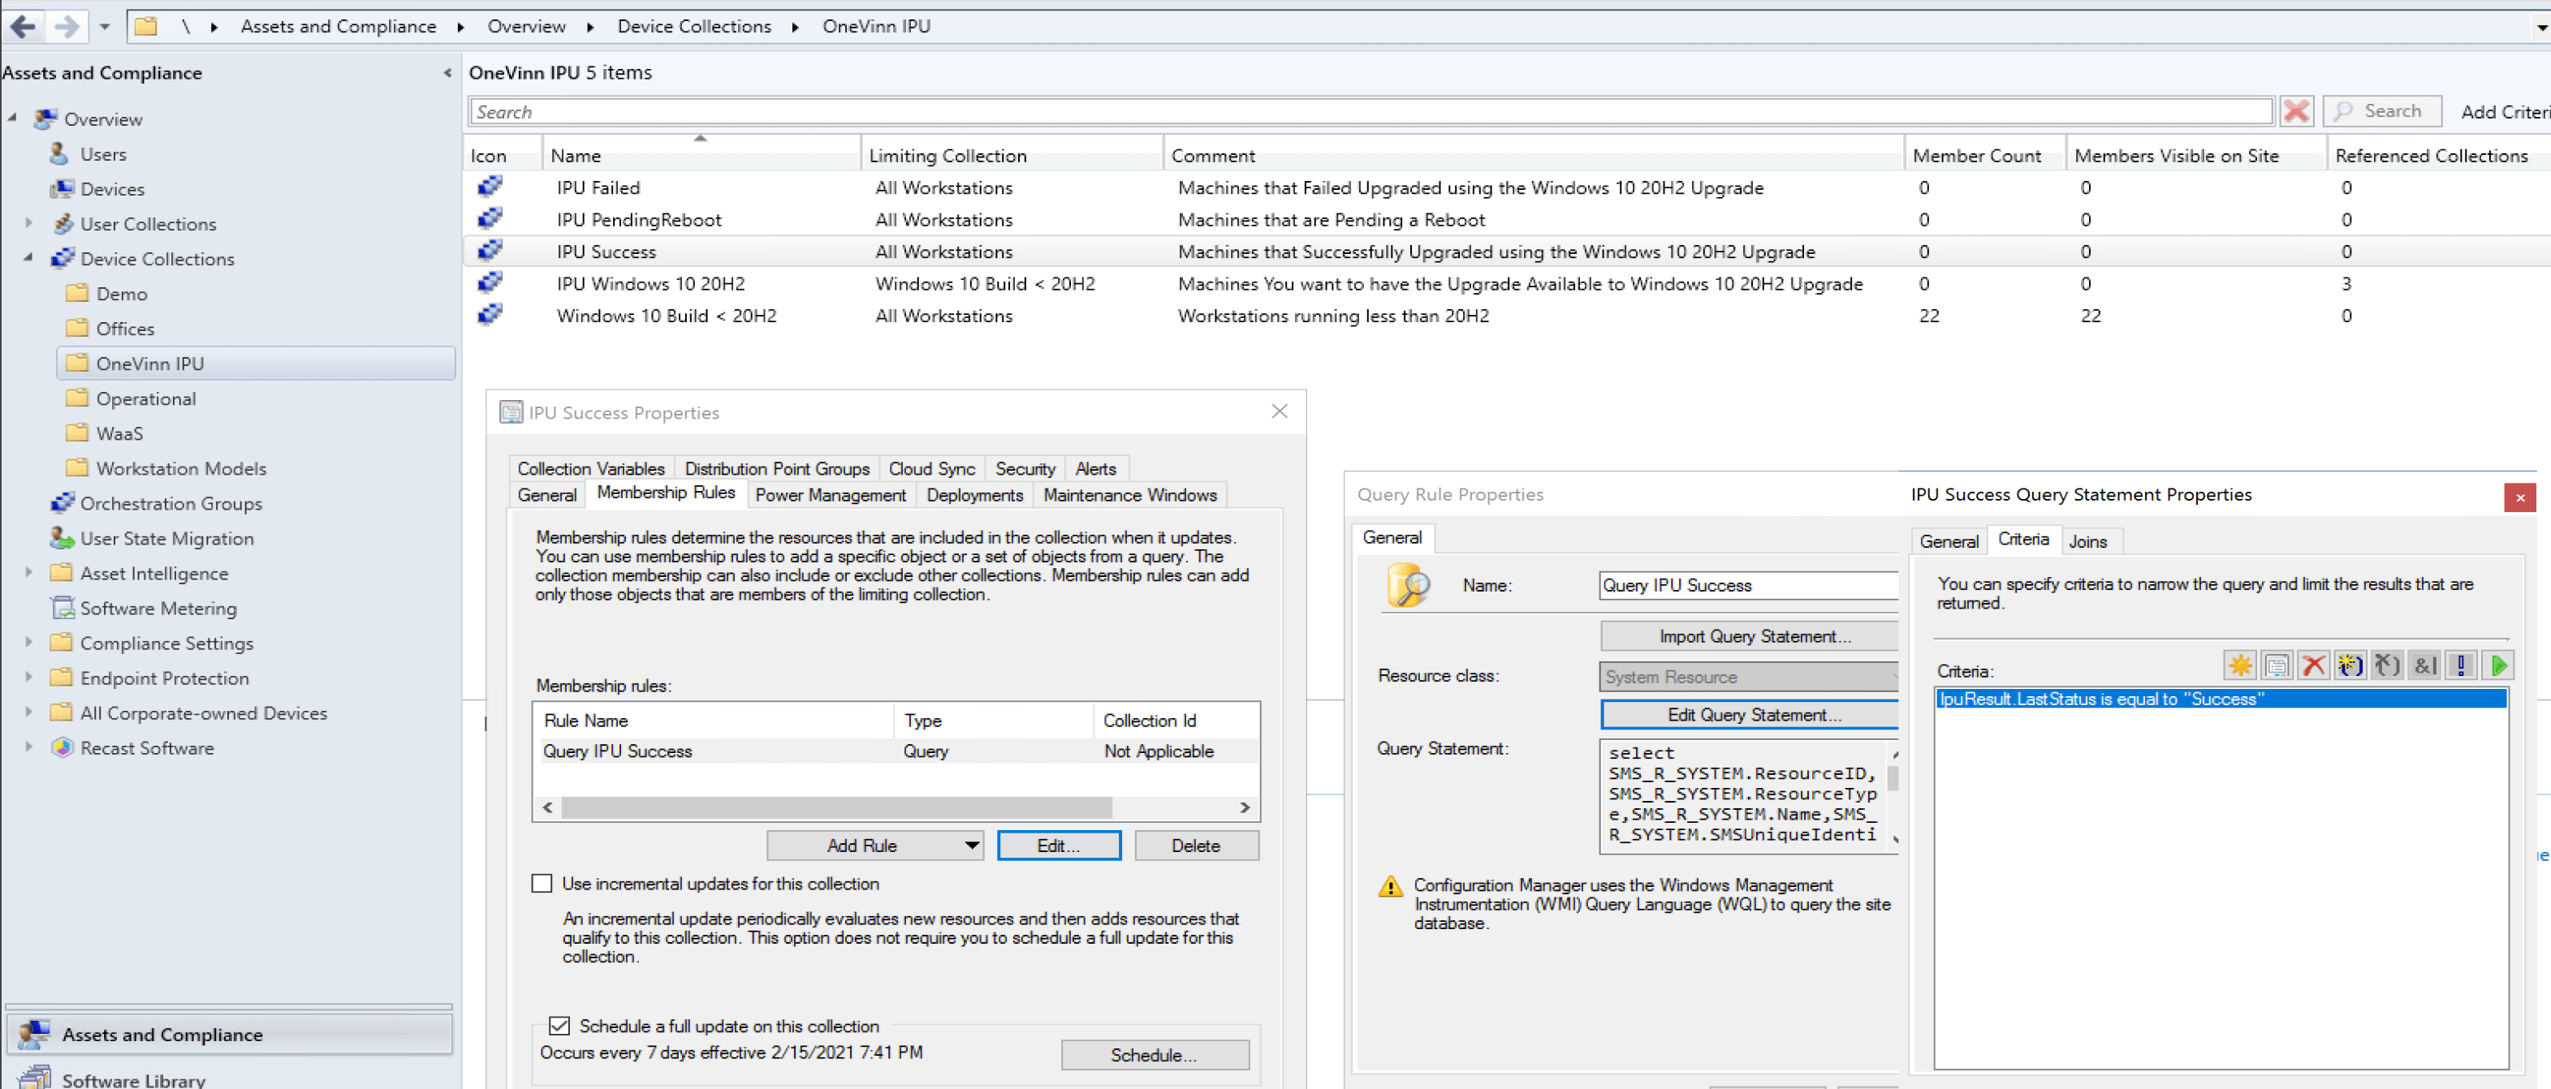Click the green Run query arrow icon
2551x1089 pixels.
tap(2497, 665)
